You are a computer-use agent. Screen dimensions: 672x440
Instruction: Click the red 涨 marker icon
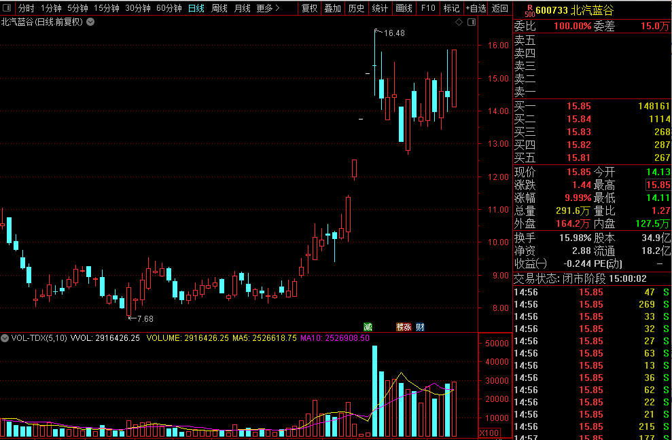coord(407,327)
